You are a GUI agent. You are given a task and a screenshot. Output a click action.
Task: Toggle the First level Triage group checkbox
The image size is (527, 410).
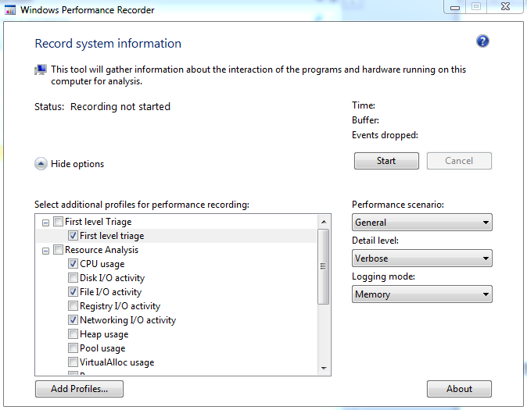pyautogui.click(x=58, y=222)
